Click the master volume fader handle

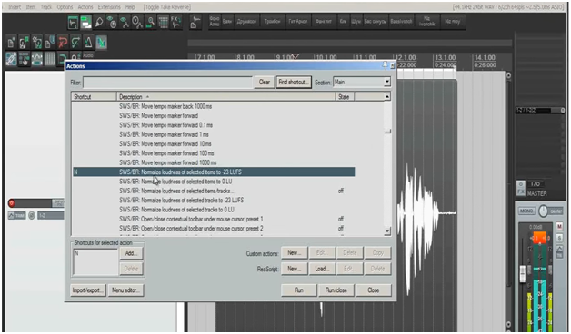[x=523, y=273]
